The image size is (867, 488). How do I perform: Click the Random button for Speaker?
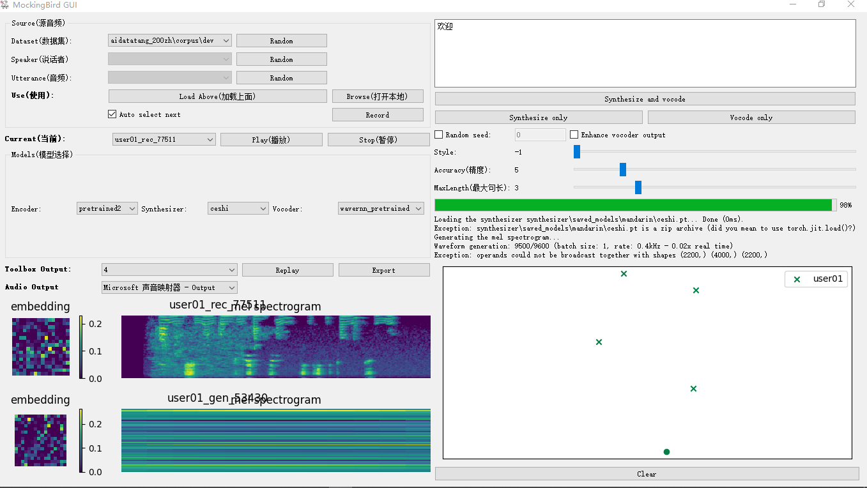point(282,59)
